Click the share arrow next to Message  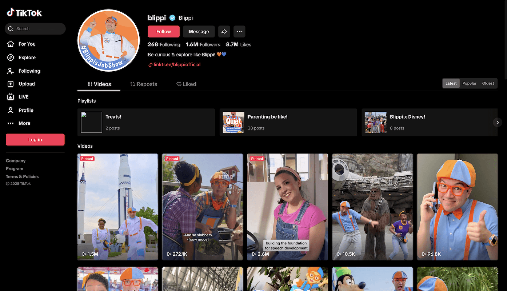tap(224, 31)
